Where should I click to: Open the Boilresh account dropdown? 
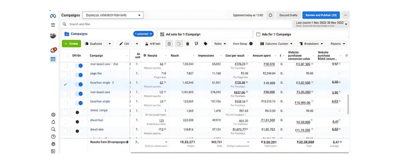[x=113, y=15]
